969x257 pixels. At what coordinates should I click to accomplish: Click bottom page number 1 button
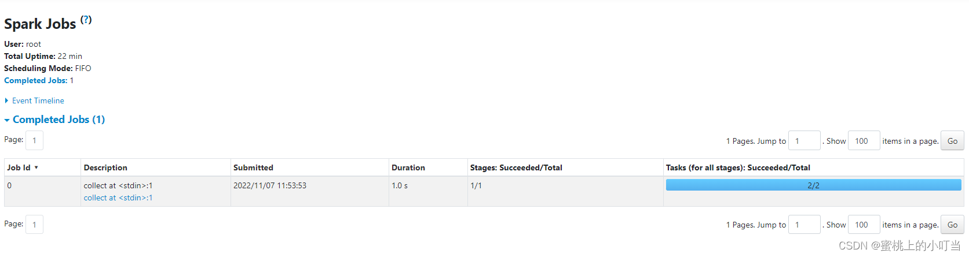34,225
